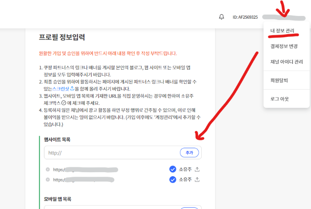Click 로그 아웃 to sign out
This screenshot has width=311, height=209.
coord(279,99)
